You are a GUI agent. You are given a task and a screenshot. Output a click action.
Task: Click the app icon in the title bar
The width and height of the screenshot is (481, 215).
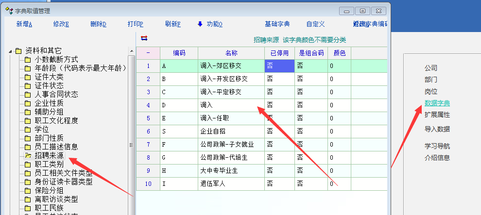coord(9,11)
